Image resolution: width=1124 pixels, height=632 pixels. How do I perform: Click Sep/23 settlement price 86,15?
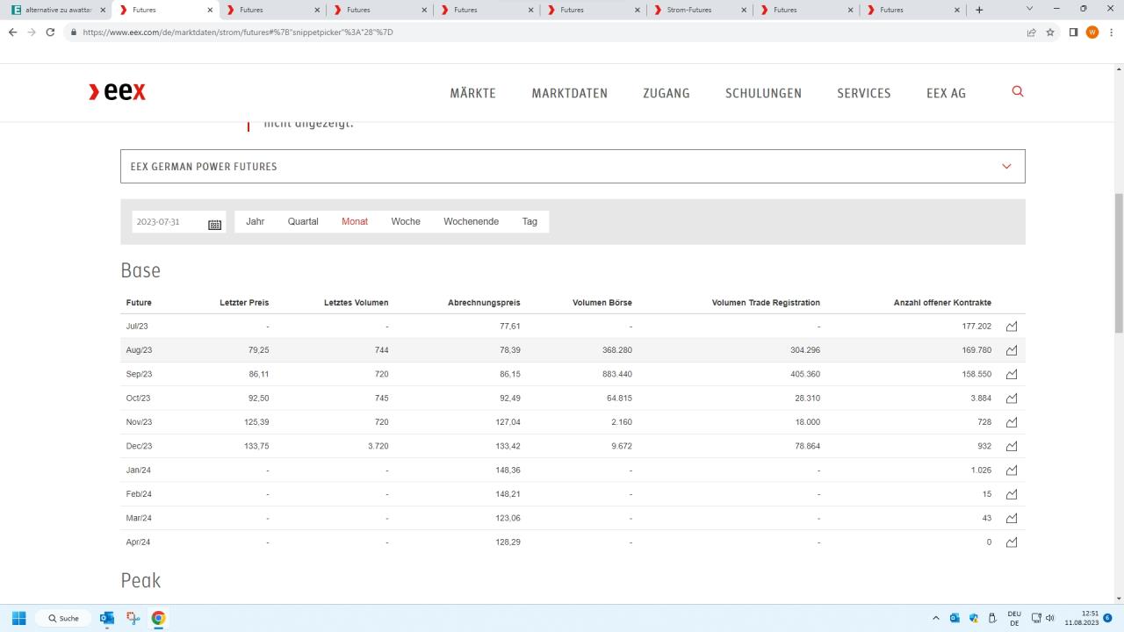[x=508, y=374]
